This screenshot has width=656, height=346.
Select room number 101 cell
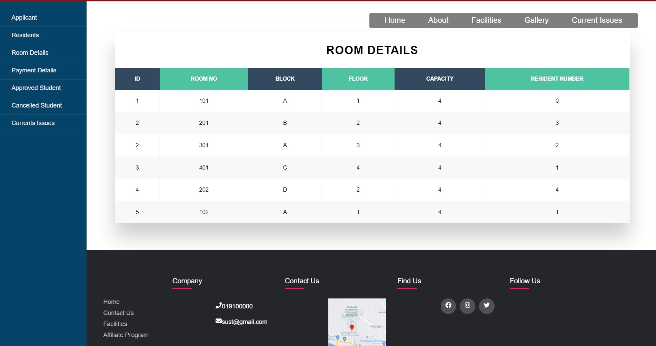point(204,101)
